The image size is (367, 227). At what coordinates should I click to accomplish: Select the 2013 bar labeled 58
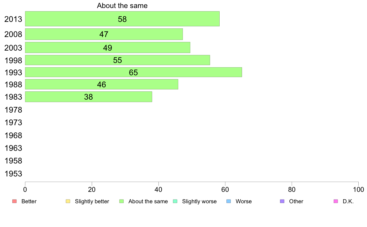122,19
